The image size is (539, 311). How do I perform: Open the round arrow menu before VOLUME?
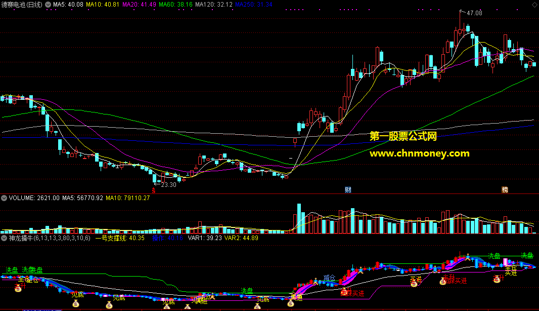(x=4, y=198)
